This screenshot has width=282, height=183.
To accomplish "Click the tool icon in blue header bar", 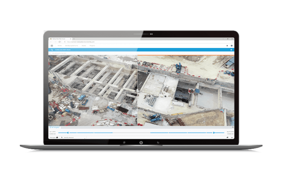I will point(52,50).
